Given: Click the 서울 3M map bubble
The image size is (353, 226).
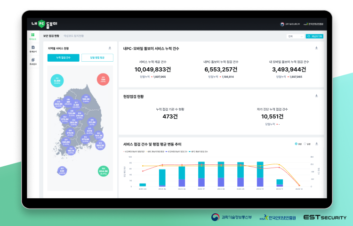Looking at the screenshot, I should tap(68, 102).
